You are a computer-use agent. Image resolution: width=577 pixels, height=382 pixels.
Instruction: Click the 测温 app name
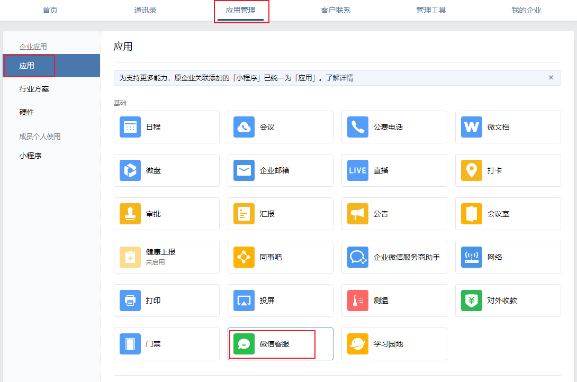[381, 301]
